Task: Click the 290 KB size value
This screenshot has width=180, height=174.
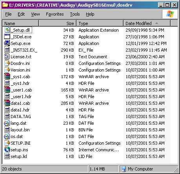Action: tap(67, 50)
